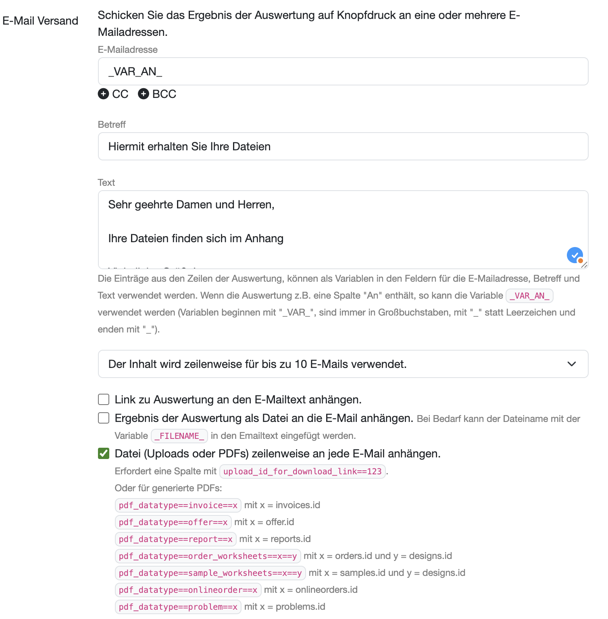Open the 'Der Inhalt wird zeilenweise' dropdown
Image resolution: width=608 pixels, height=619 pixels.
tap(343, 364)
